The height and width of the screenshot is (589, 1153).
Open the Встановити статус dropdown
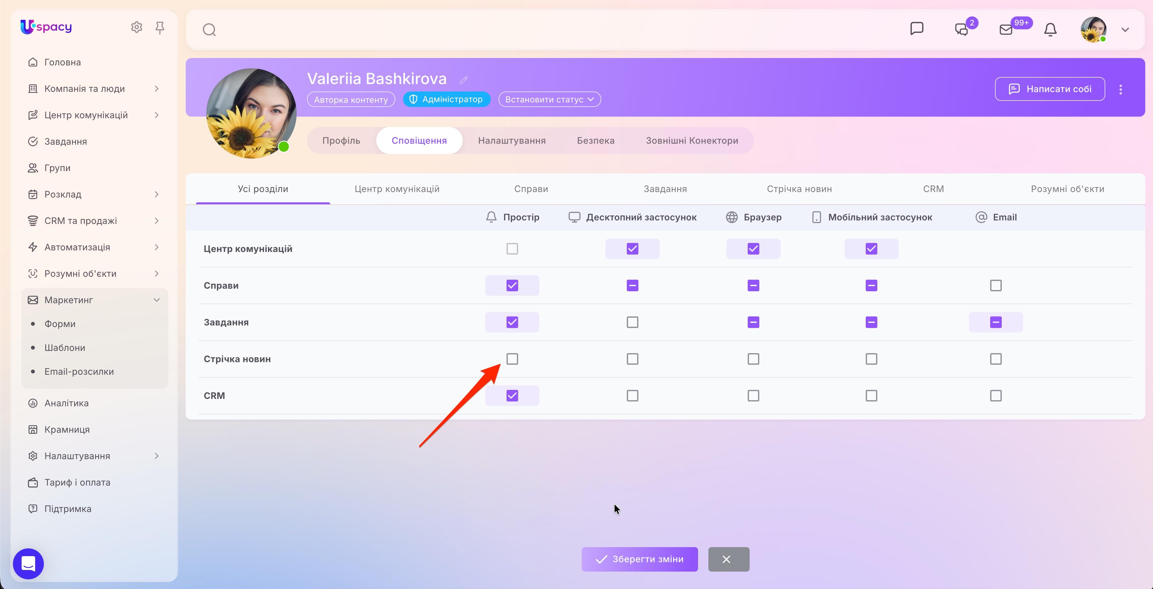(x=549, y=99)
